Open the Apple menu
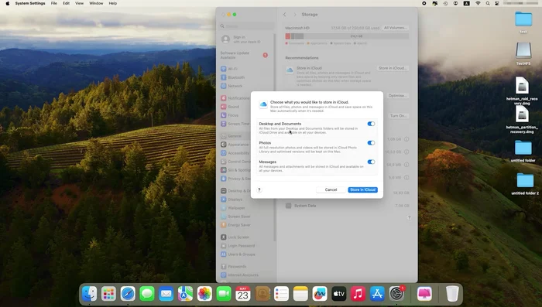This screenshot has width=542, height=307. (x=8, y=3)
